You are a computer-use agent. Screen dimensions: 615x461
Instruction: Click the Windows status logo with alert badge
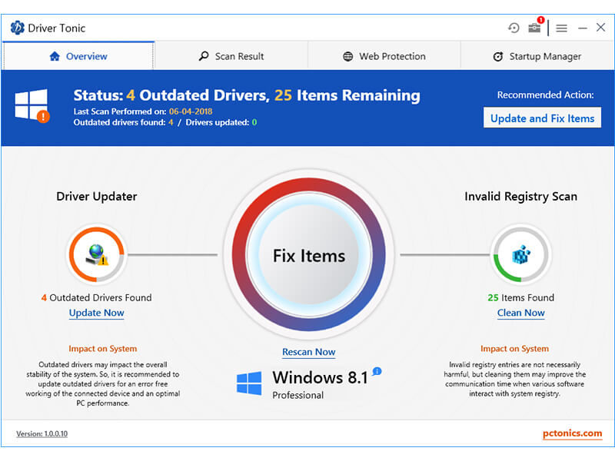pyautogui.click(x=32, y=105)
